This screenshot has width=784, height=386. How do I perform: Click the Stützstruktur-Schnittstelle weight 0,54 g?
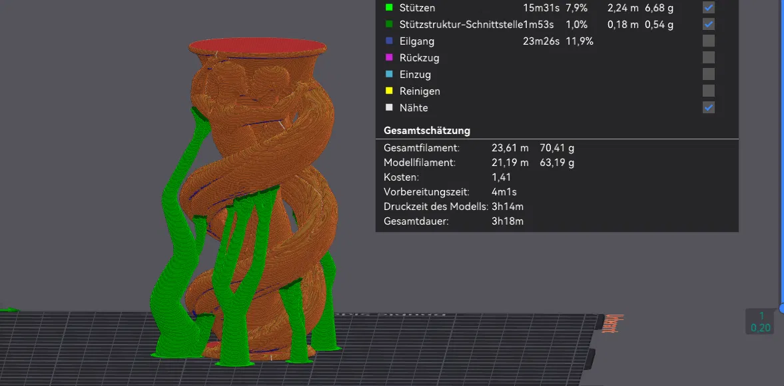click(x=659, y=25)
